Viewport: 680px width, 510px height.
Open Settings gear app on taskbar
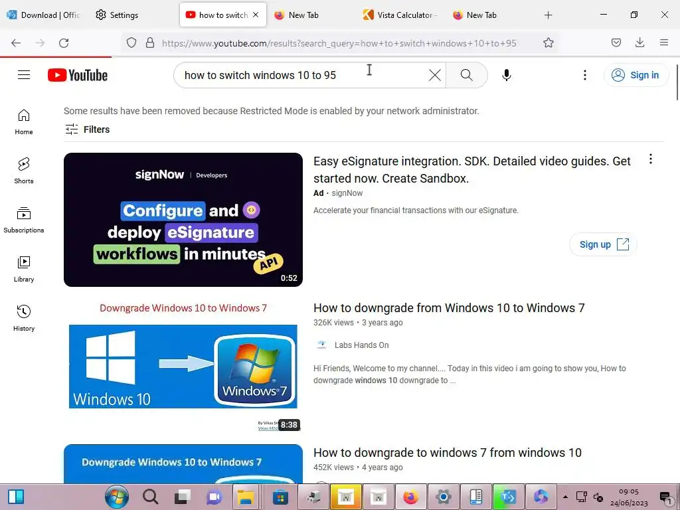443,497
